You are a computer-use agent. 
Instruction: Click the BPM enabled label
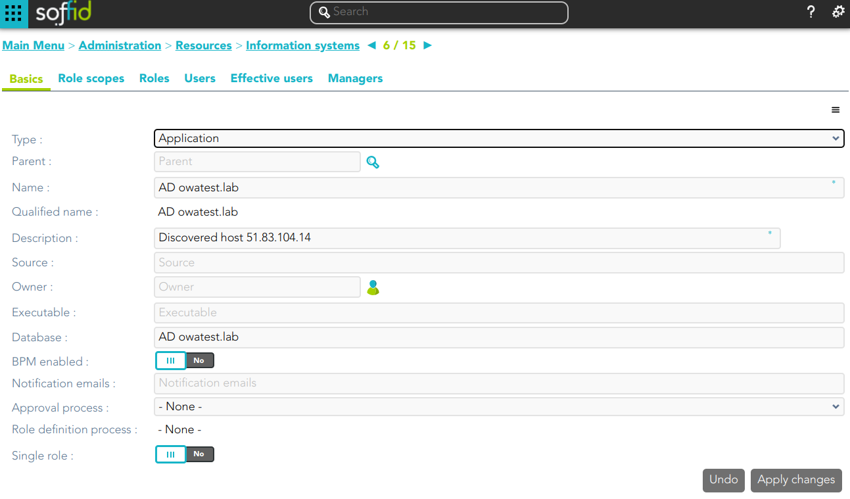coord(50,362)
